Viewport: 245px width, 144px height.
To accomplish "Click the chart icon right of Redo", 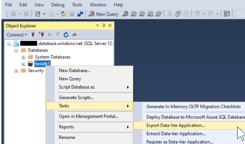I will (x=227, y=14).
